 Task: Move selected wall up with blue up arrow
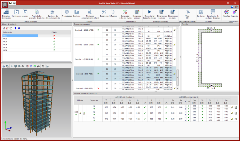[x=15, y=28]
